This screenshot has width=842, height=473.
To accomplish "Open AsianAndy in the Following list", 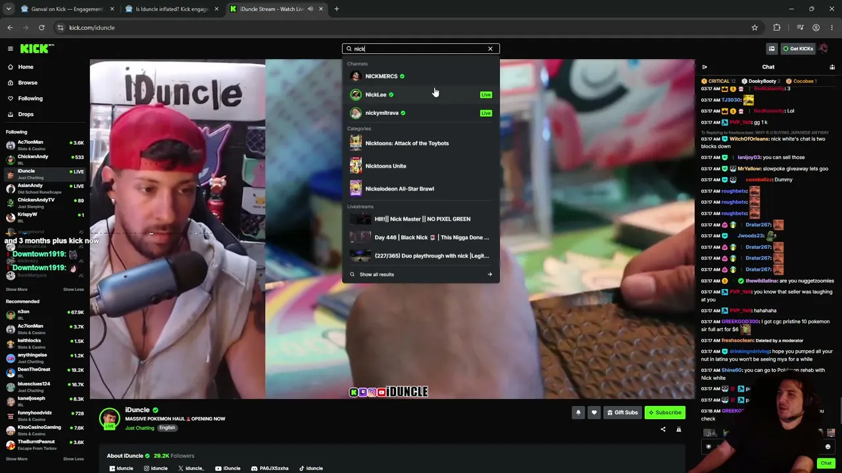I will click(x=45, y=189).
